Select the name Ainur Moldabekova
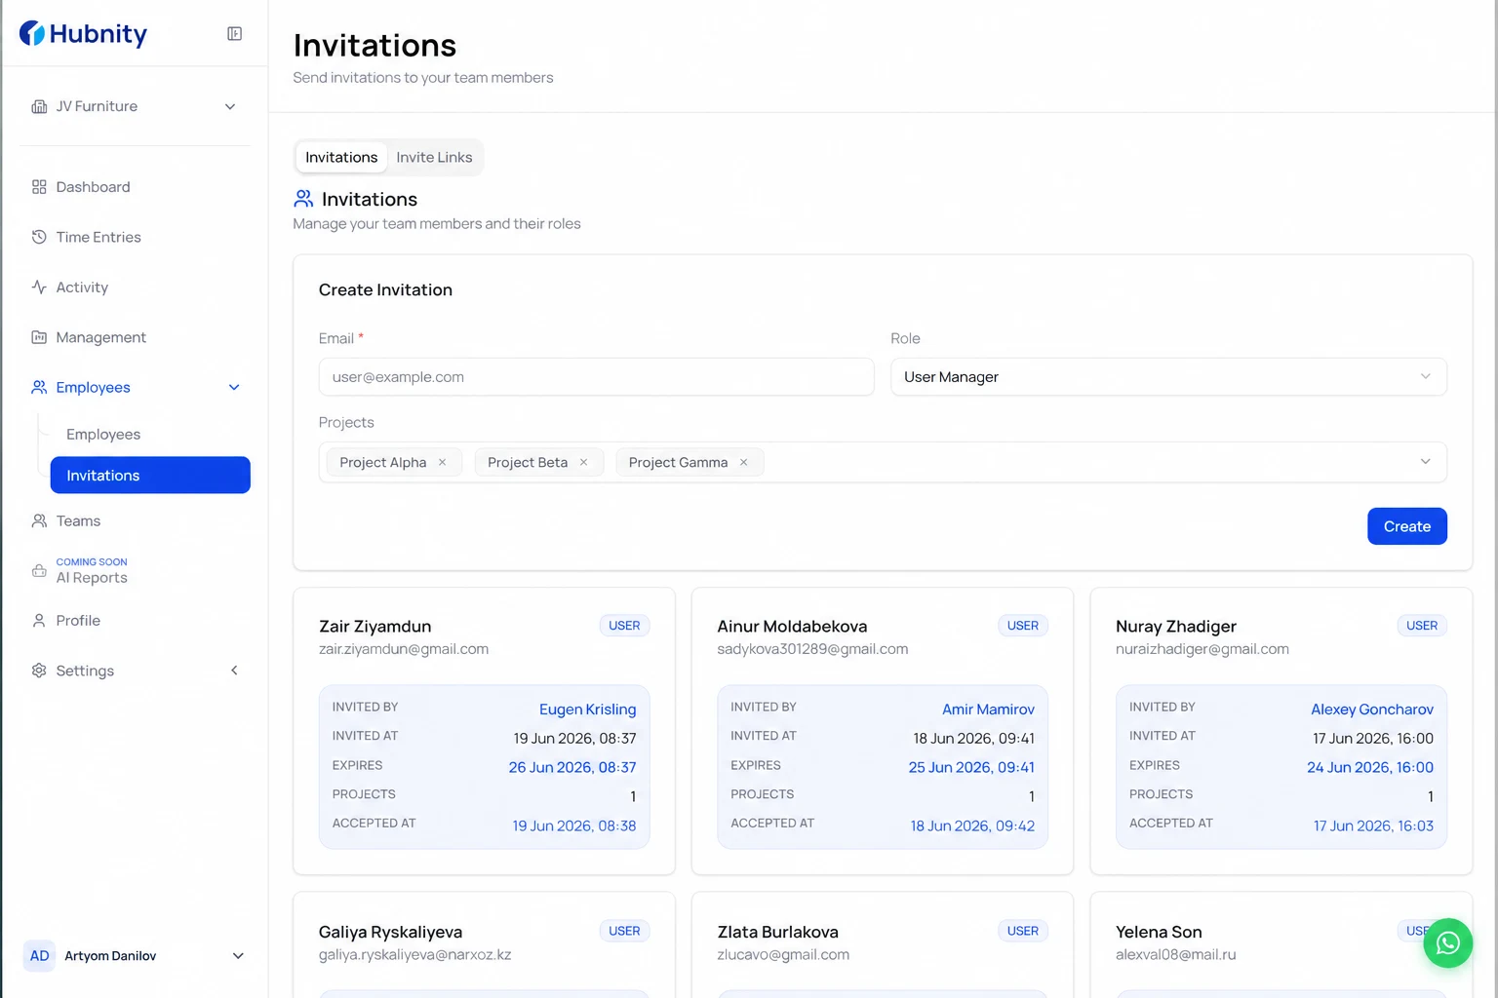This screenshot has height=998, width=1498. coord(792,627)
